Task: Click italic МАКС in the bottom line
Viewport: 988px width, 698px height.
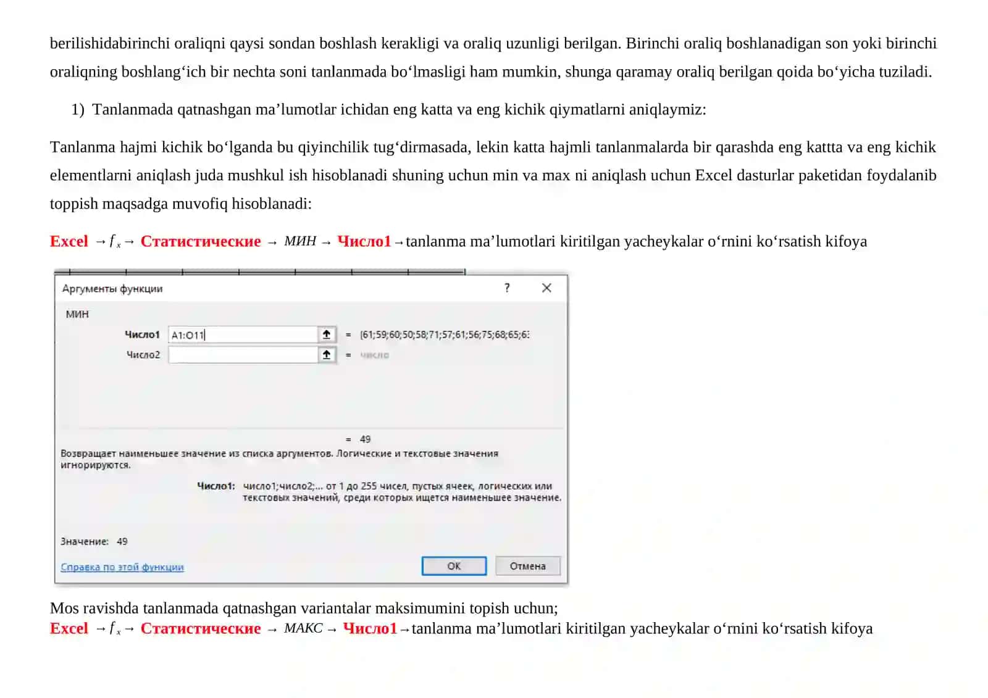Action: click(x=303, y=628)
